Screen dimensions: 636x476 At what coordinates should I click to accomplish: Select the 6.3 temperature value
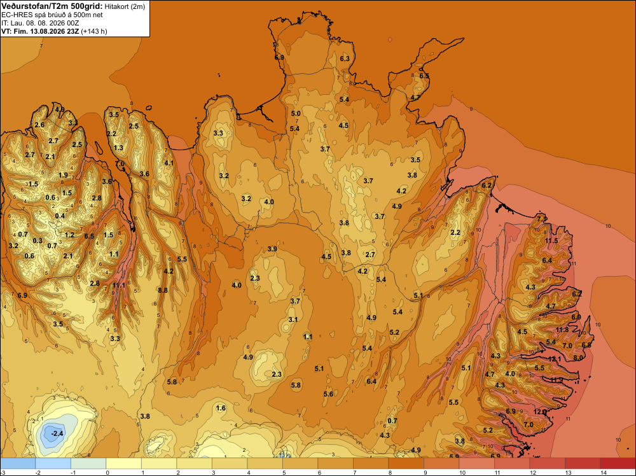coord(344,59)
